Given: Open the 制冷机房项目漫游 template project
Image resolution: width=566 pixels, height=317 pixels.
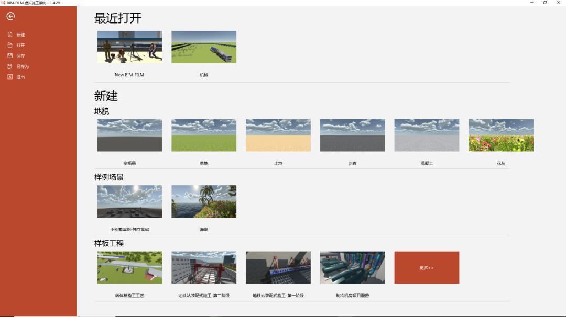Looking at the screenshot, I should point(352,267).
